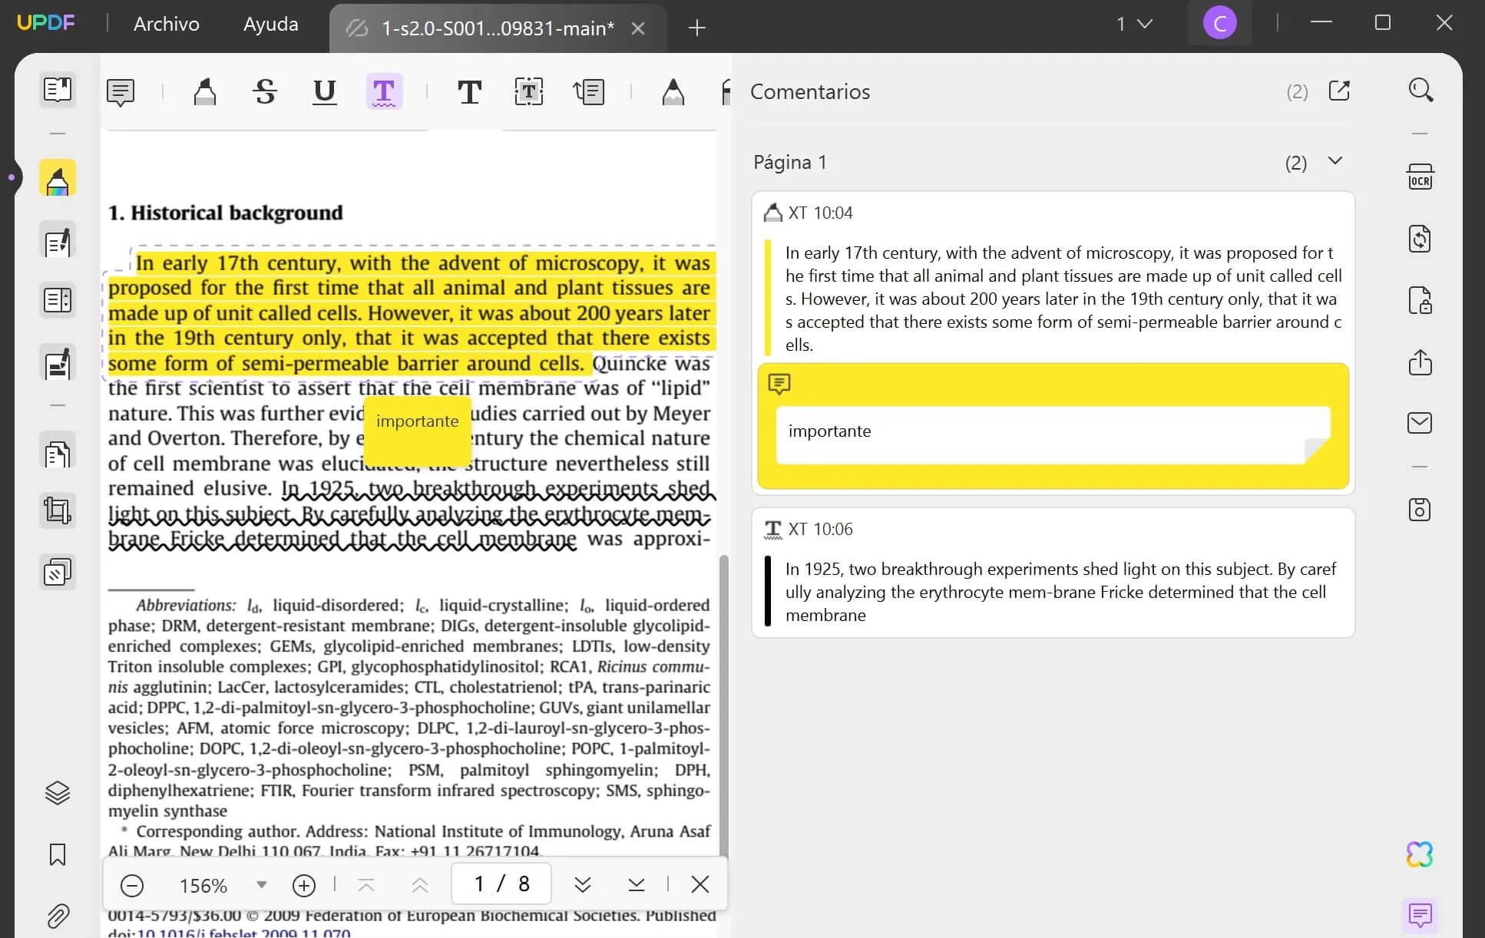Go to the first page
Viewport: 1485px width, 938px height.
[x=366, y=885]
